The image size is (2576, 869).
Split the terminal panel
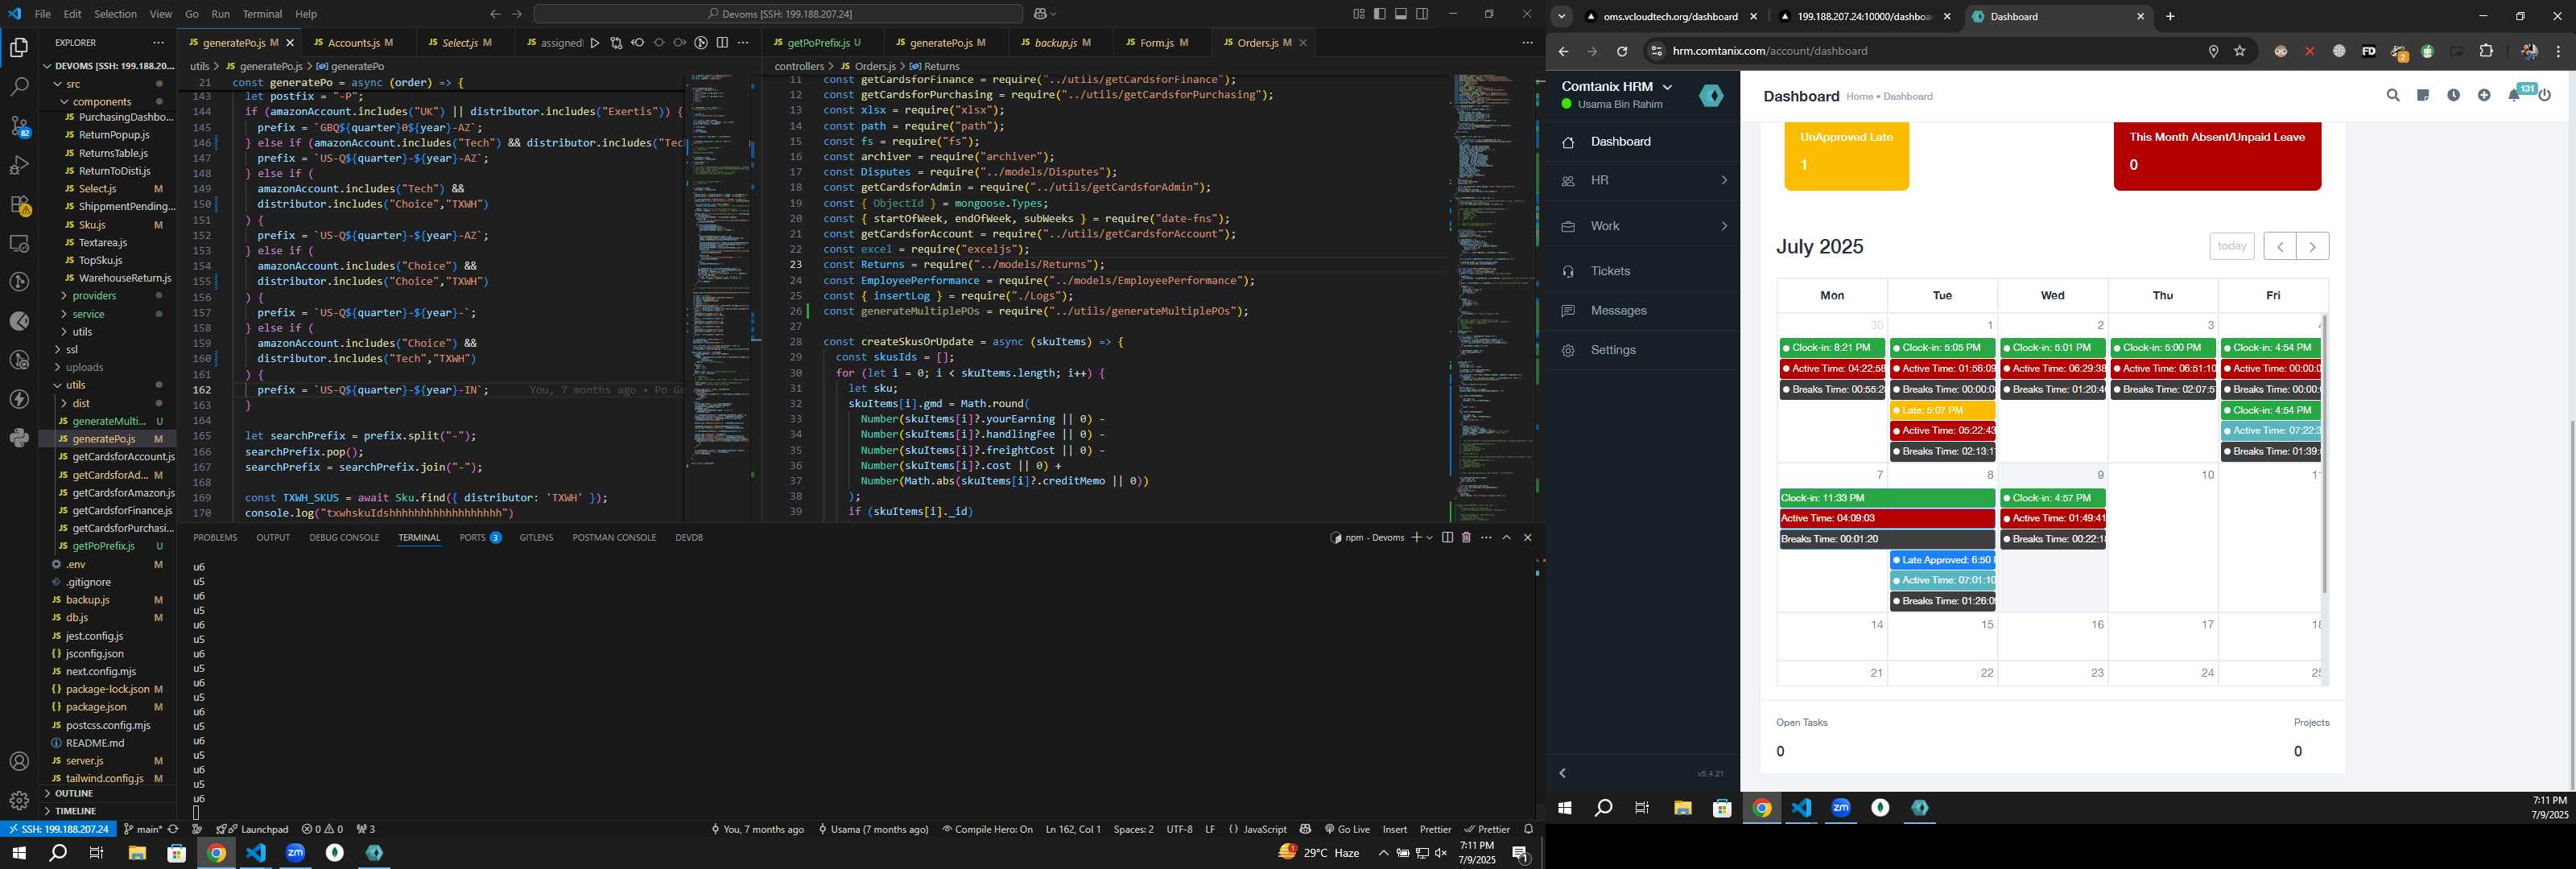click(1447, 538)
